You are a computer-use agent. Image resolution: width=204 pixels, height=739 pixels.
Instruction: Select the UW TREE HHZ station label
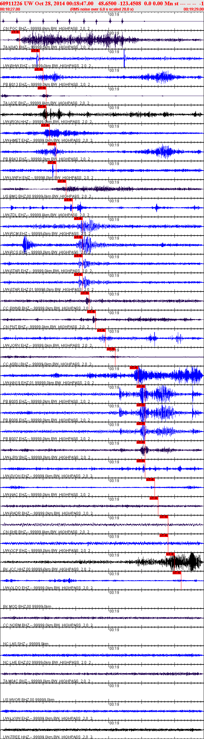coord(47,737)
